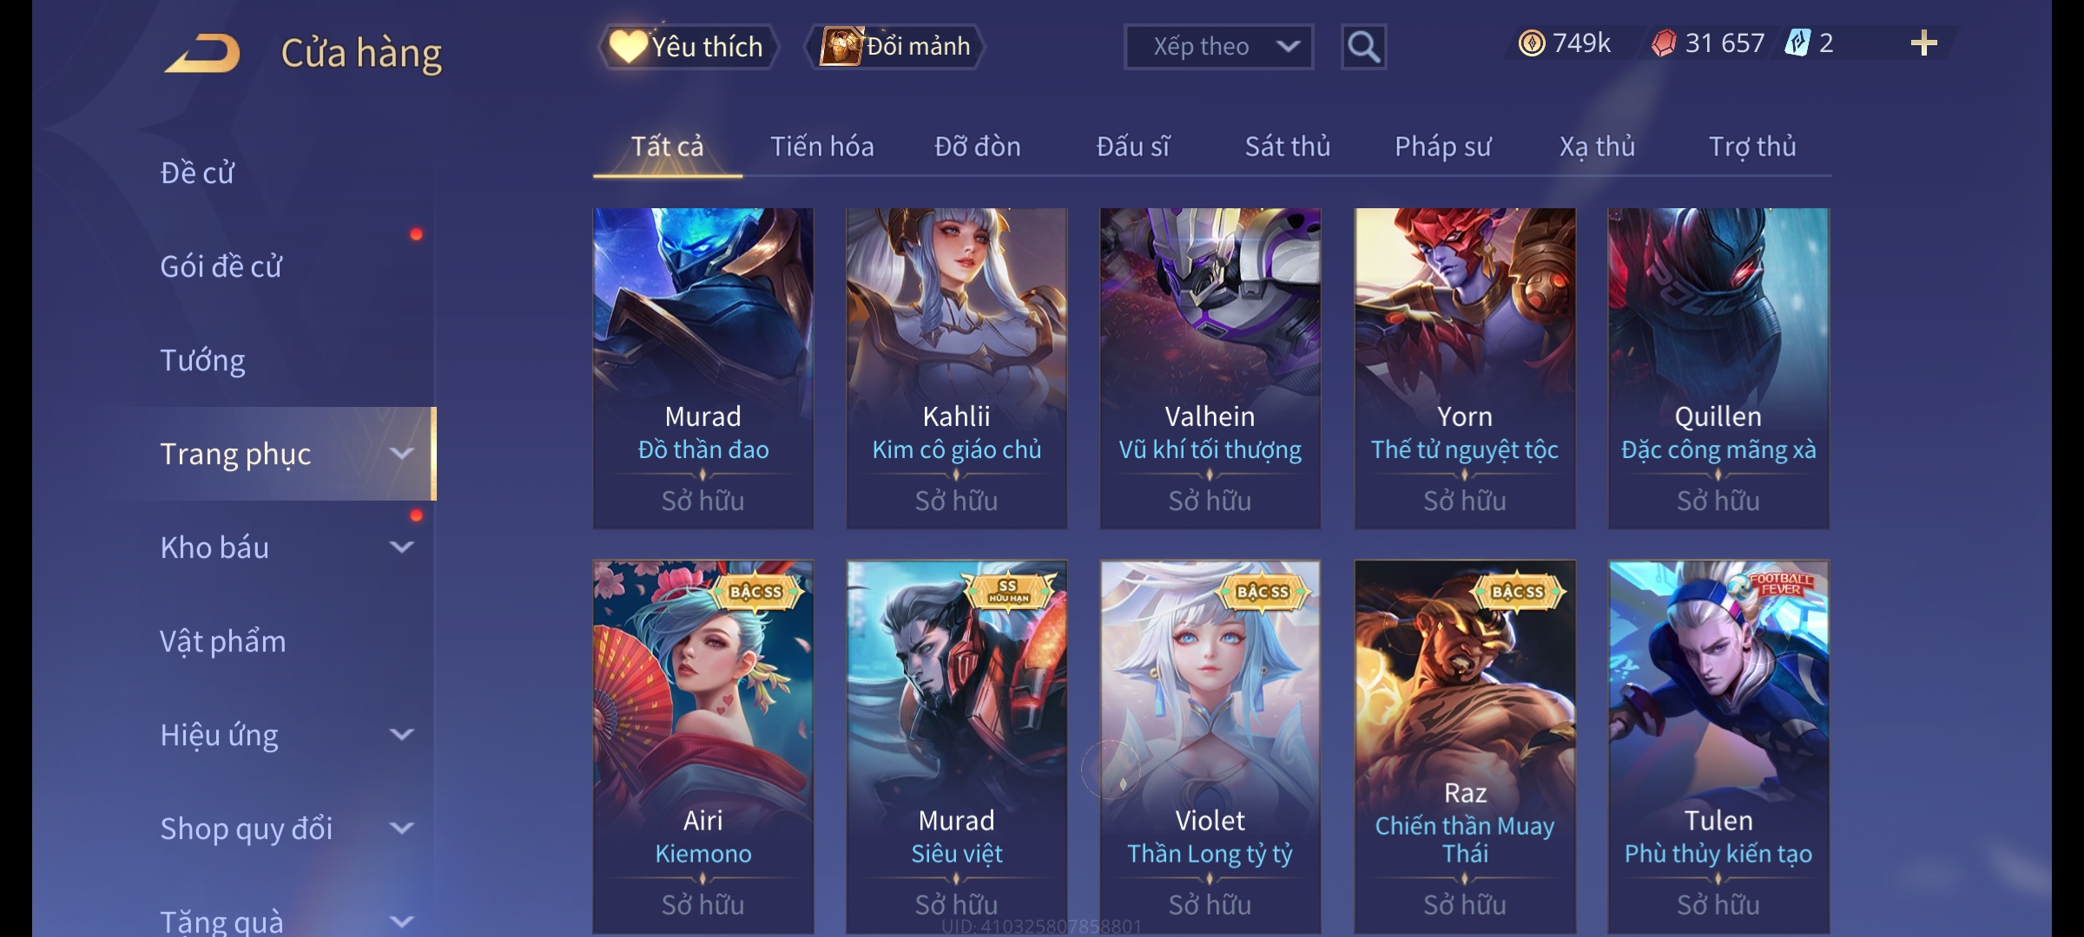Expand the Shop quy đổi menu
Viewport: 2084px width, 937px height.
click(x=402, y=829)
